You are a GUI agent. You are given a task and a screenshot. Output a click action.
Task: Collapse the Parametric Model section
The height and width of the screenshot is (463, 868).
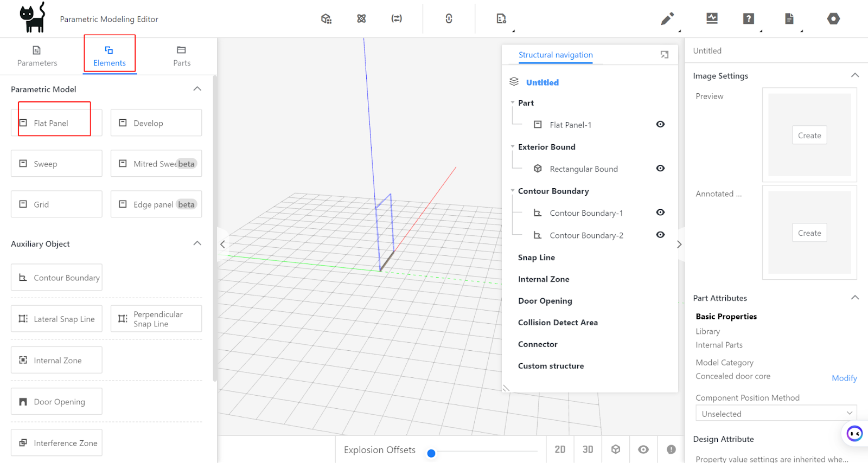(197, 89)
